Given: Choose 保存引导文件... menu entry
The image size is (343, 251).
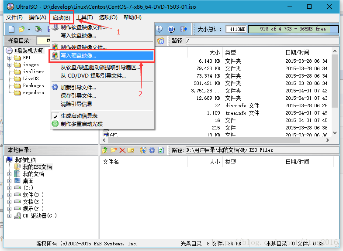Looking at the screenshot, I should click(102, 96).
